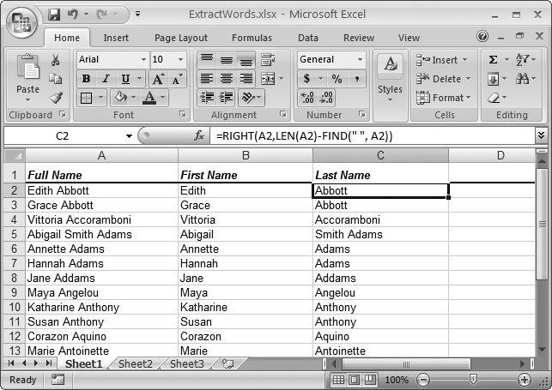Open the font size dropdown
The width and height of the screenshot is (552, 390).
click(180, 59)
